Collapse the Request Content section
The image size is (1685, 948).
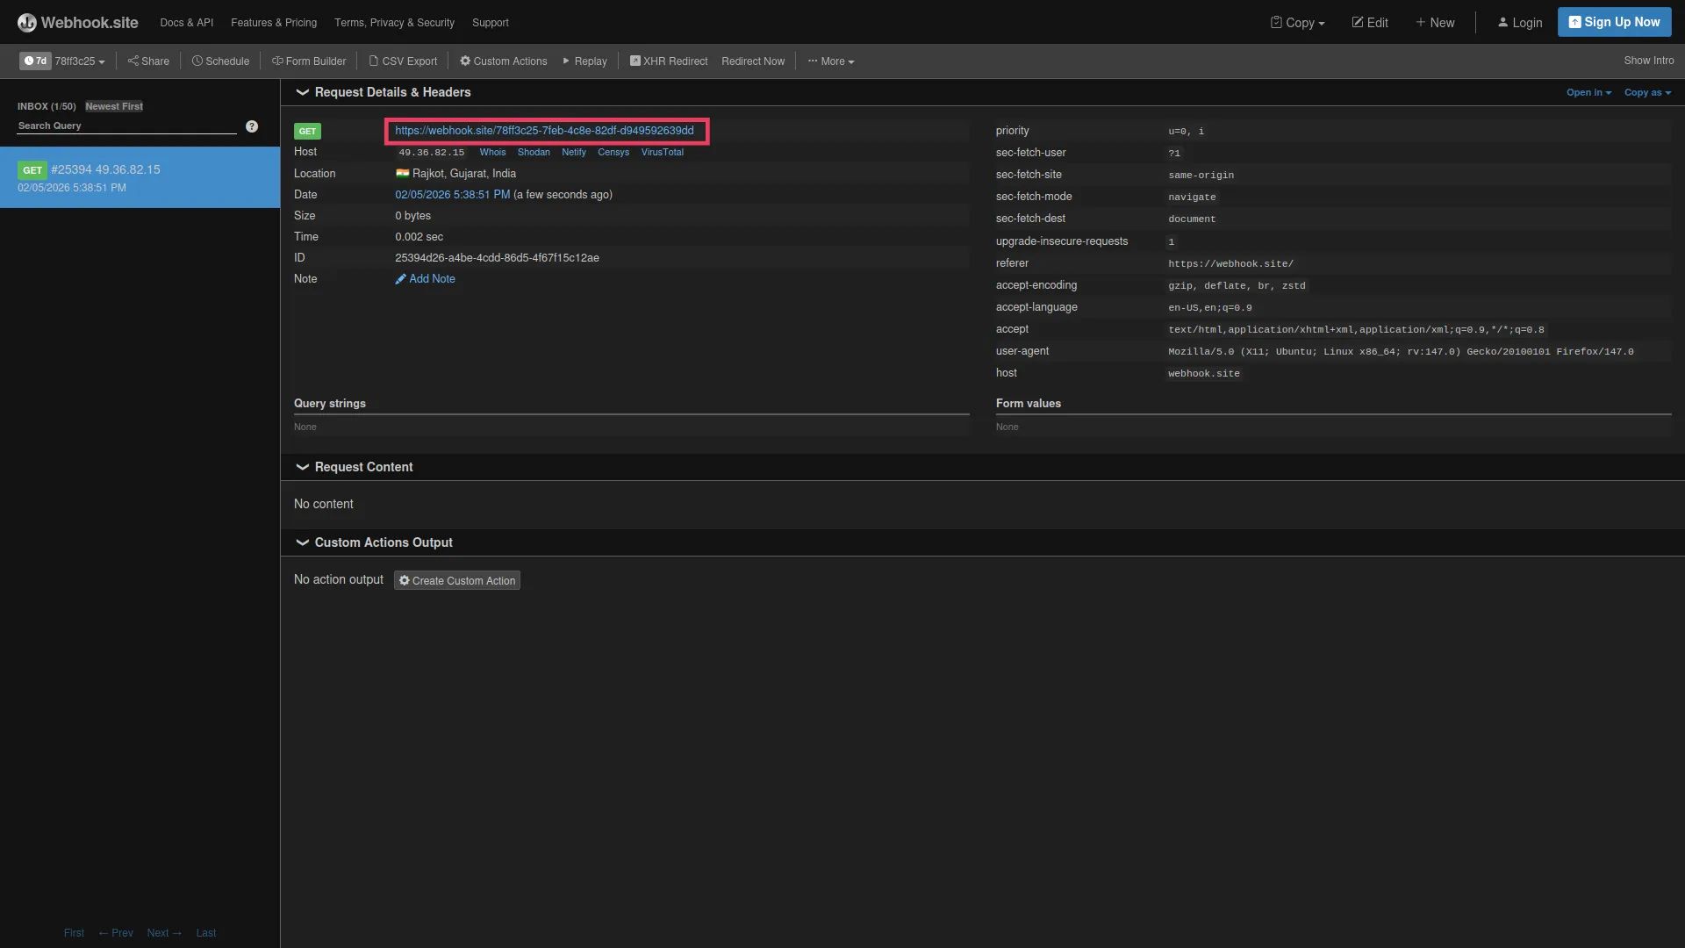[x=302, y=466]
